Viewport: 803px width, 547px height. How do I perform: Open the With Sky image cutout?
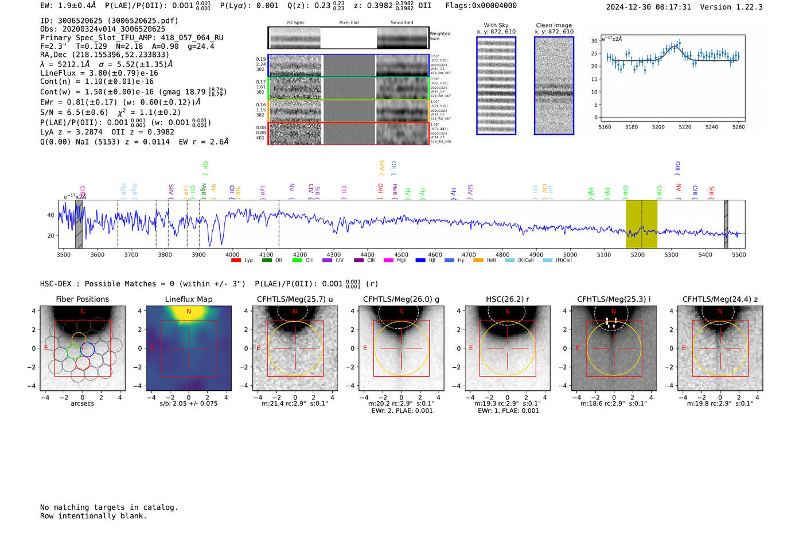(496, 86)
